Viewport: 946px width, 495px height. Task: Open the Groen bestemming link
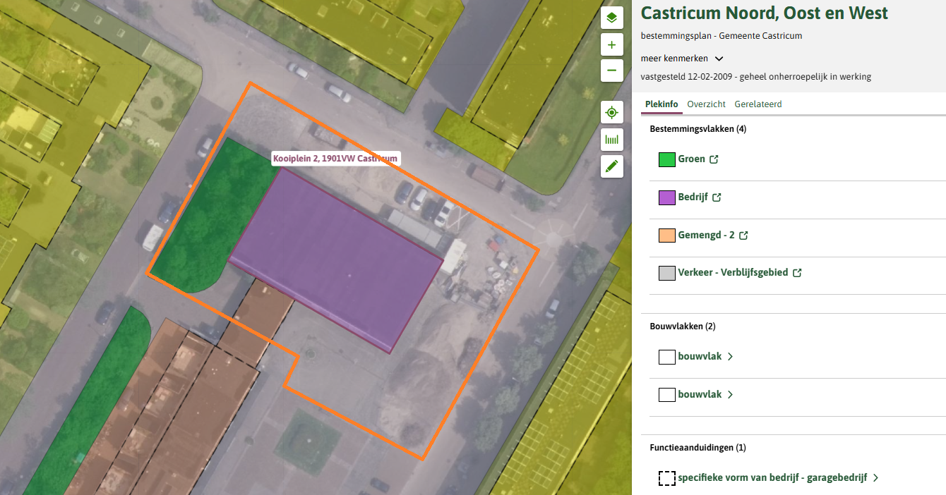(x=691, y=159)
